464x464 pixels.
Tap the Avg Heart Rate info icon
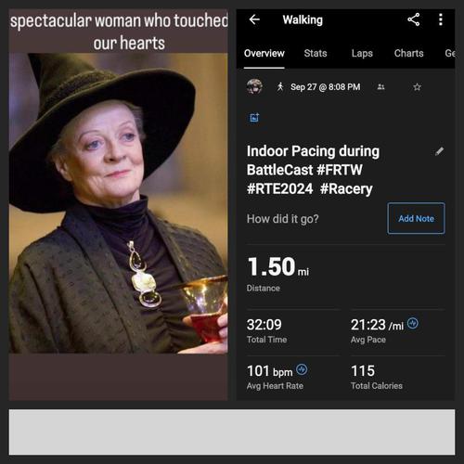point(302,369)
